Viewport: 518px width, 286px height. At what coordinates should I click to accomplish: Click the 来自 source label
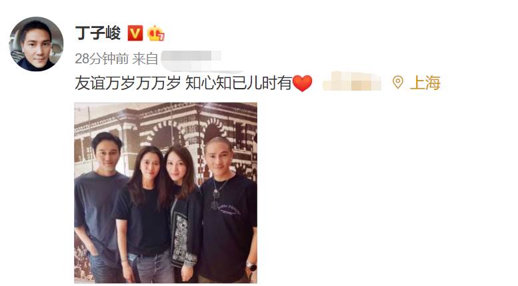coord(145,59)
